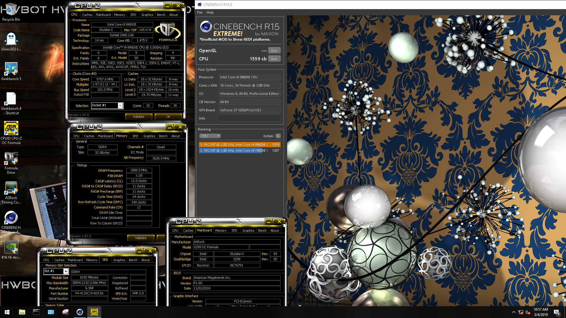
Task: Switch to CPU-Z OC Formula in taskbar
Action: point(94,312)
